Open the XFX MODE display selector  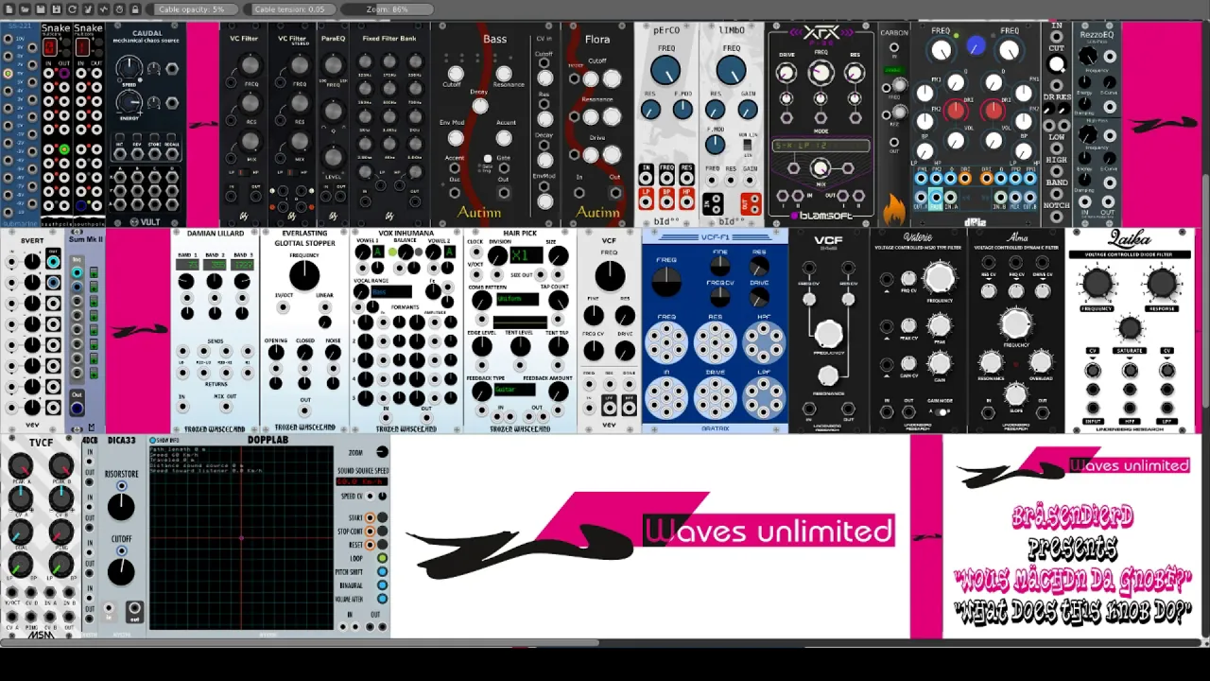point(821,146)
